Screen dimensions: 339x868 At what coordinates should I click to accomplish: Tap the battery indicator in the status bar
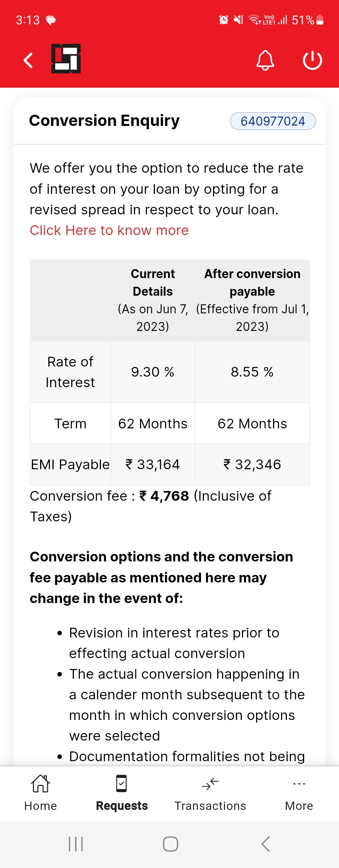click(320, 20)
